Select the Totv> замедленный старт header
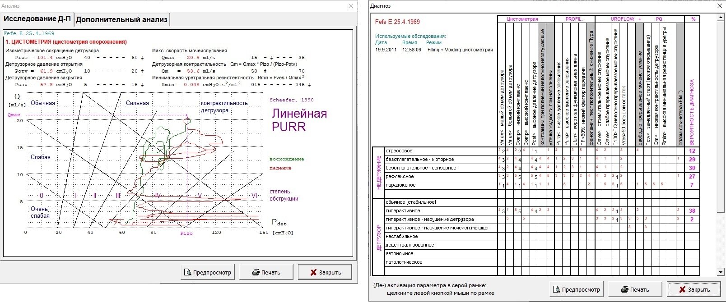Screen dimensions: 726x302 tap(648, 84)
